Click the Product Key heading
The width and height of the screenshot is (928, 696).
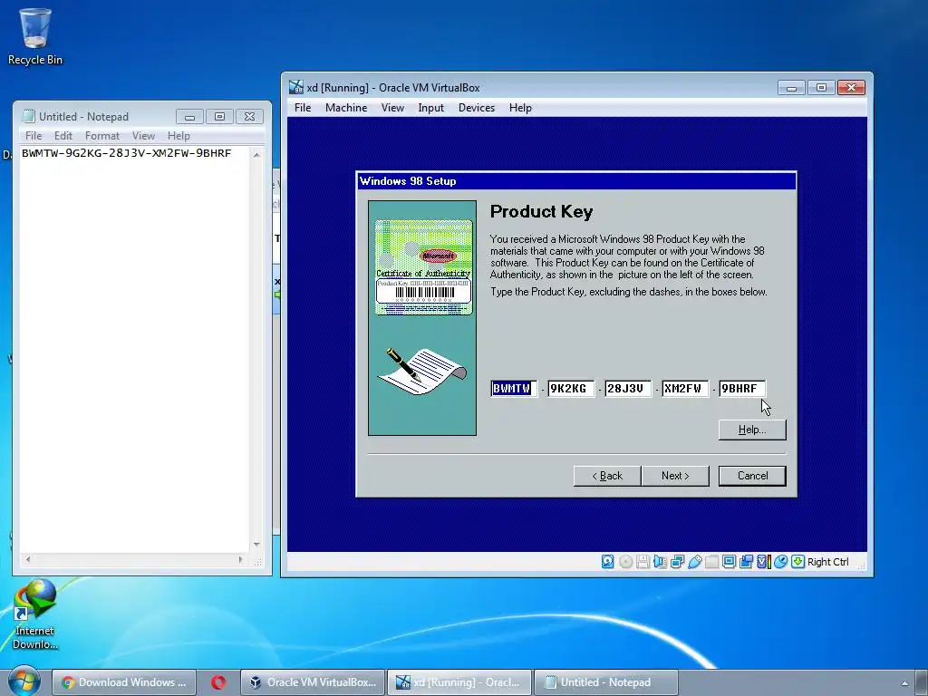541,211
